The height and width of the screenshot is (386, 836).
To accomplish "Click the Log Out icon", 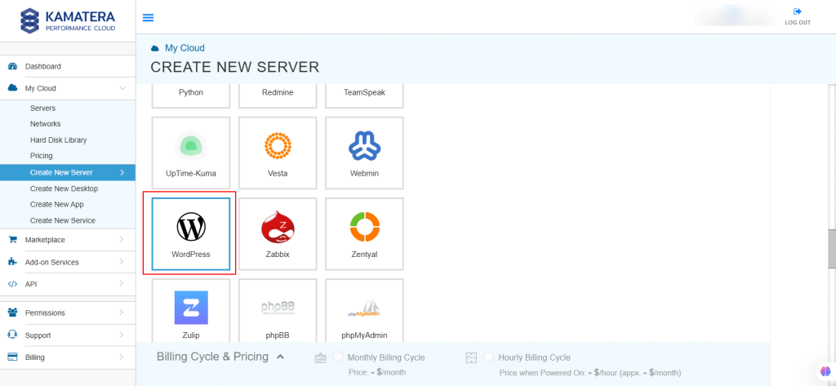I will [798, 11].
